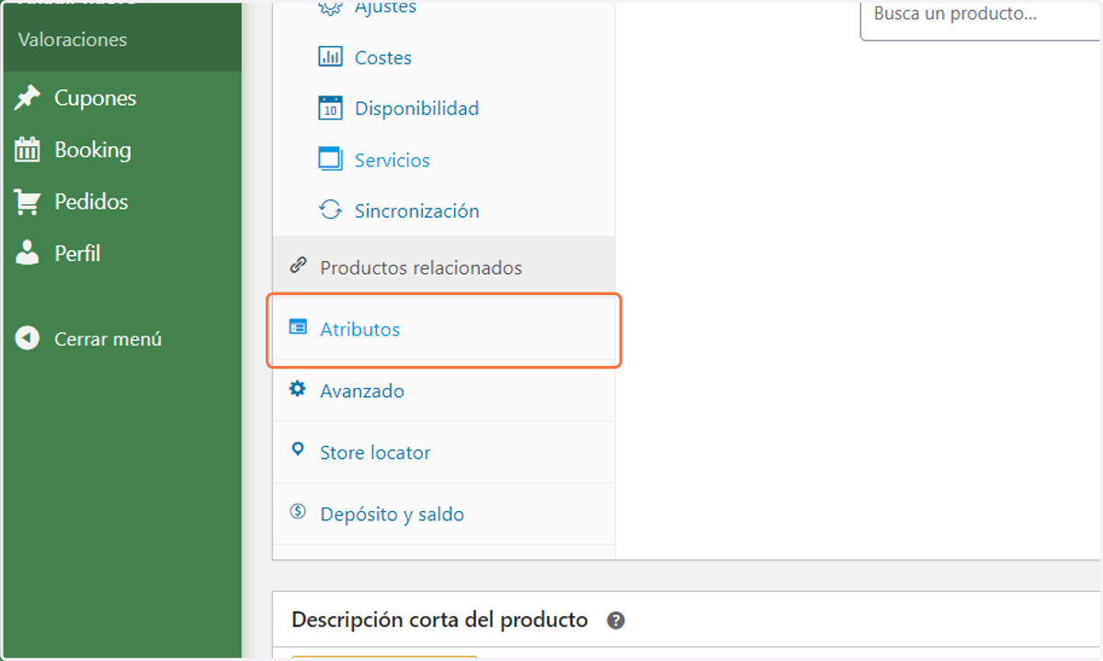Click the Pedidos cart icon
Screen dimensions: 1103x661
pos(28,201)
